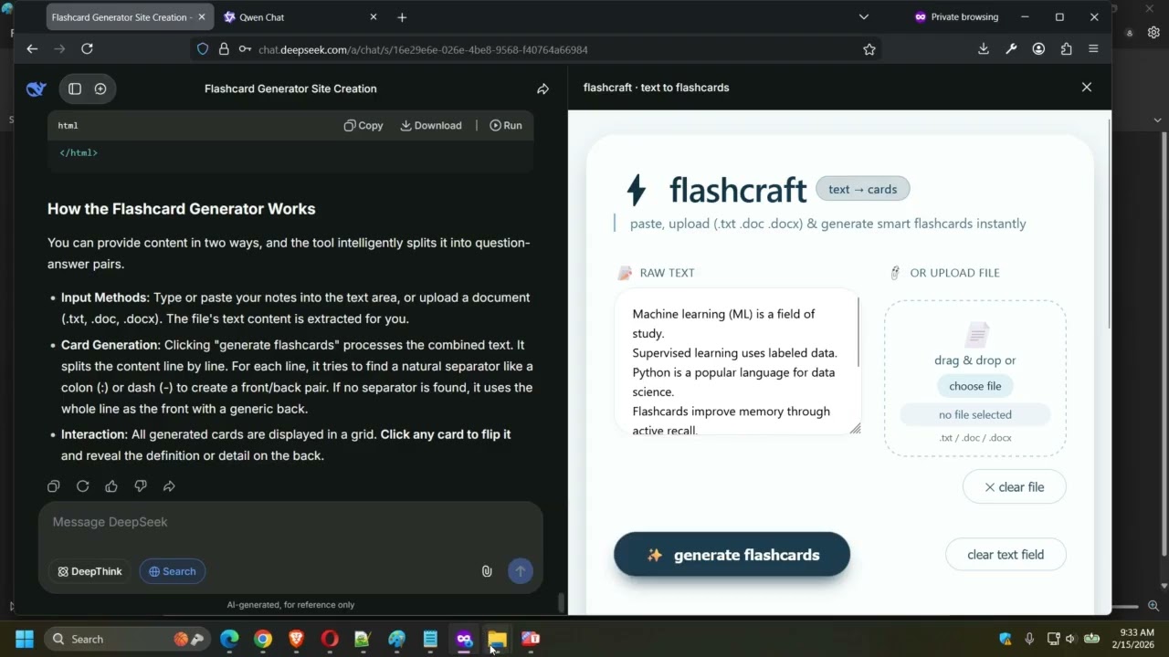Click the chat area scrollbar thumb

tap(561, 603)
